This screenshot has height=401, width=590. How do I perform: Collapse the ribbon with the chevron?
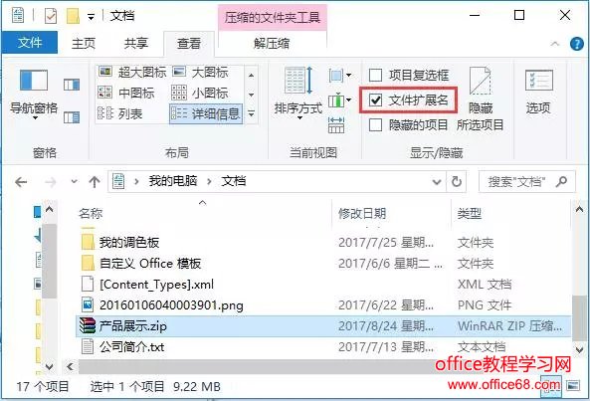pos(554,44)
